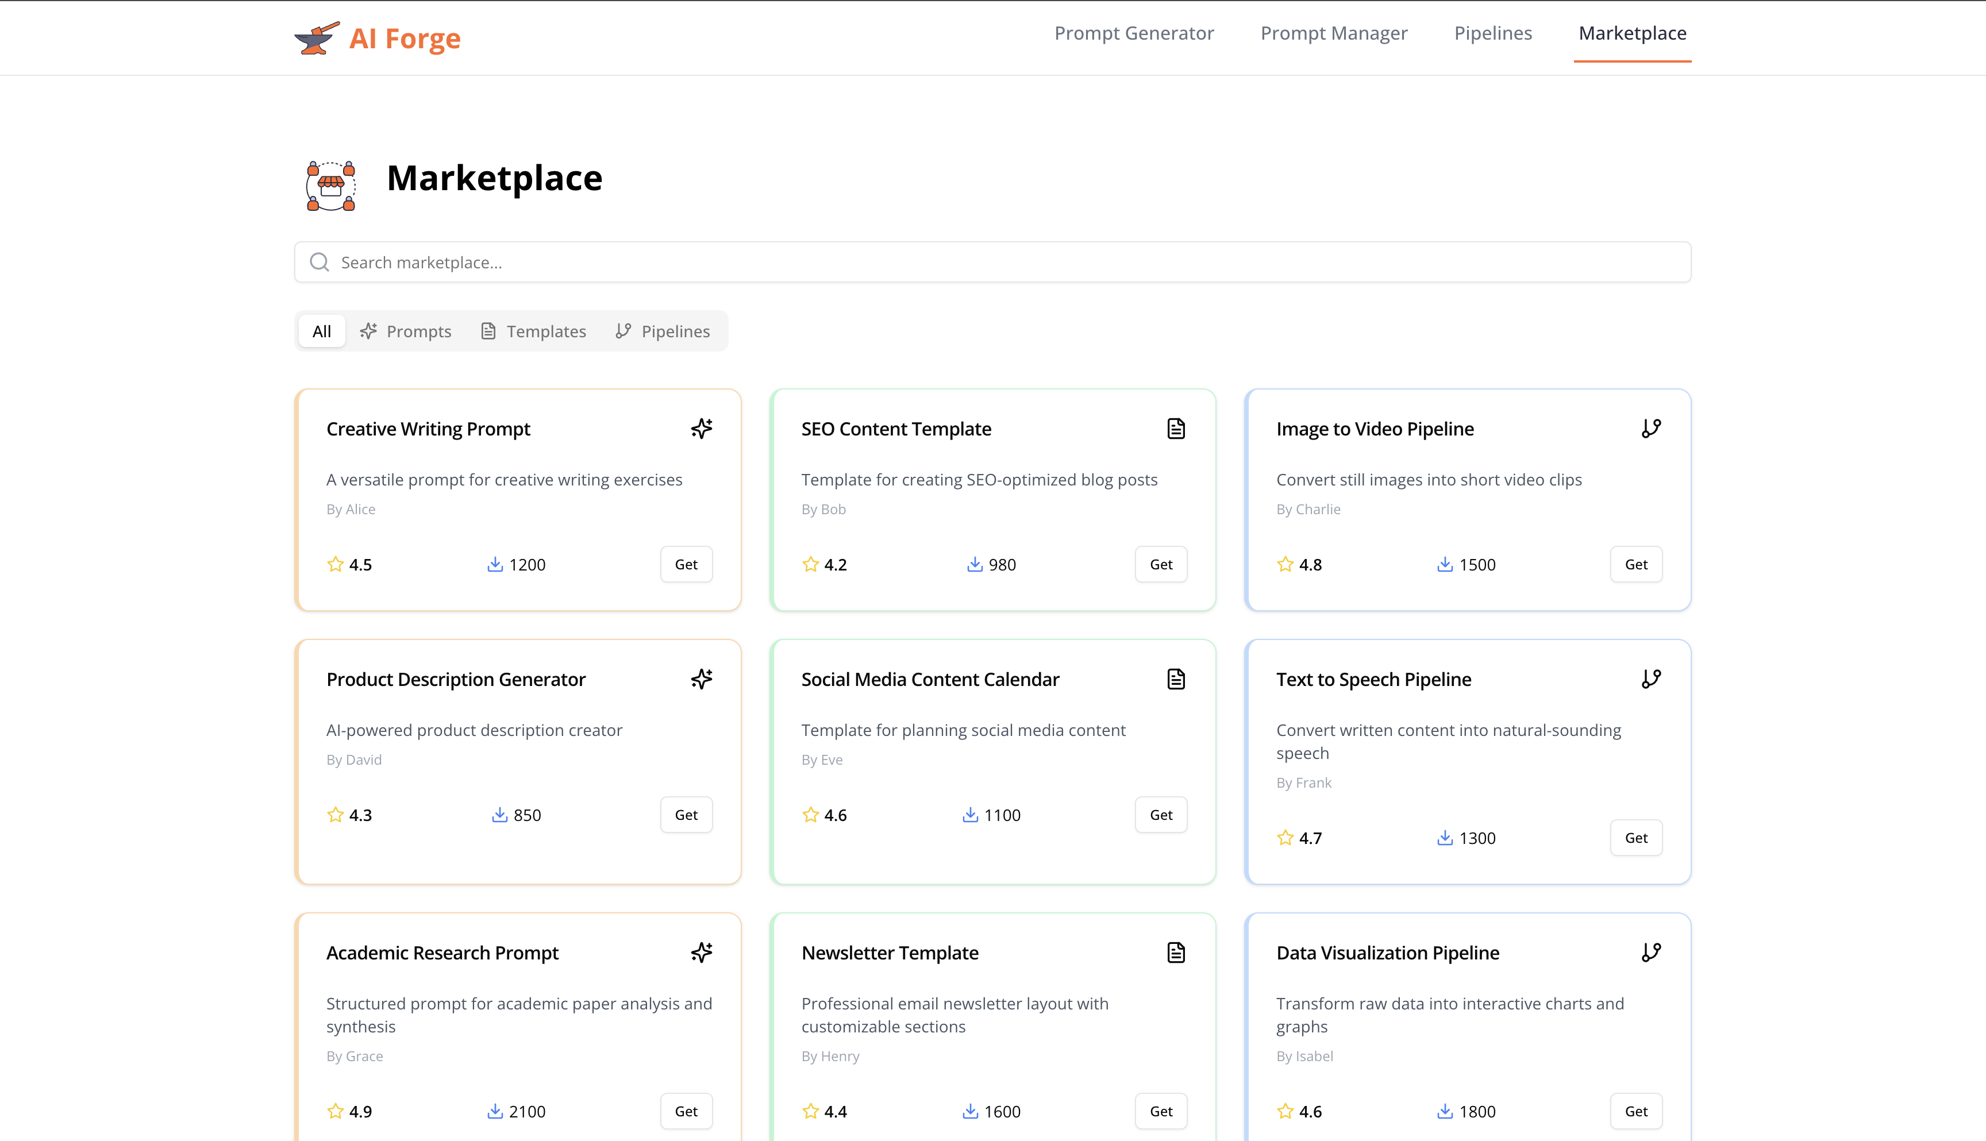1986x1141 pixels.
Task: Click the Marketplace storefront heading icon
Action: (x=331, y=186)
